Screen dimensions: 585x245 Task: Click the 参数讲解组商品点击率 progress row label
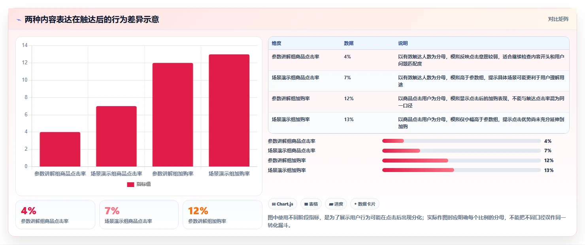point(292,141)
